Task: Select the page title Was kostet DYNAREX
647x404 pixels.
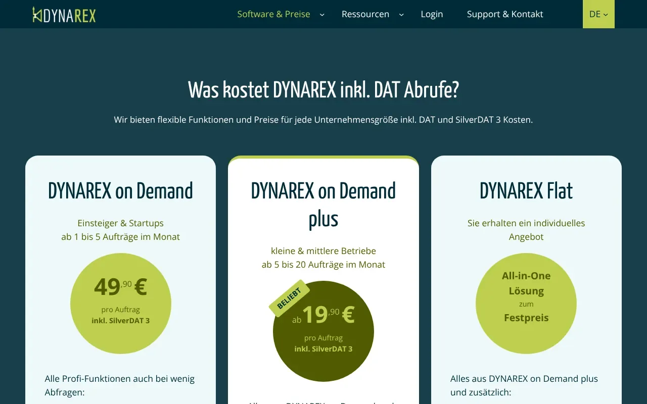Action: point(323,90)
